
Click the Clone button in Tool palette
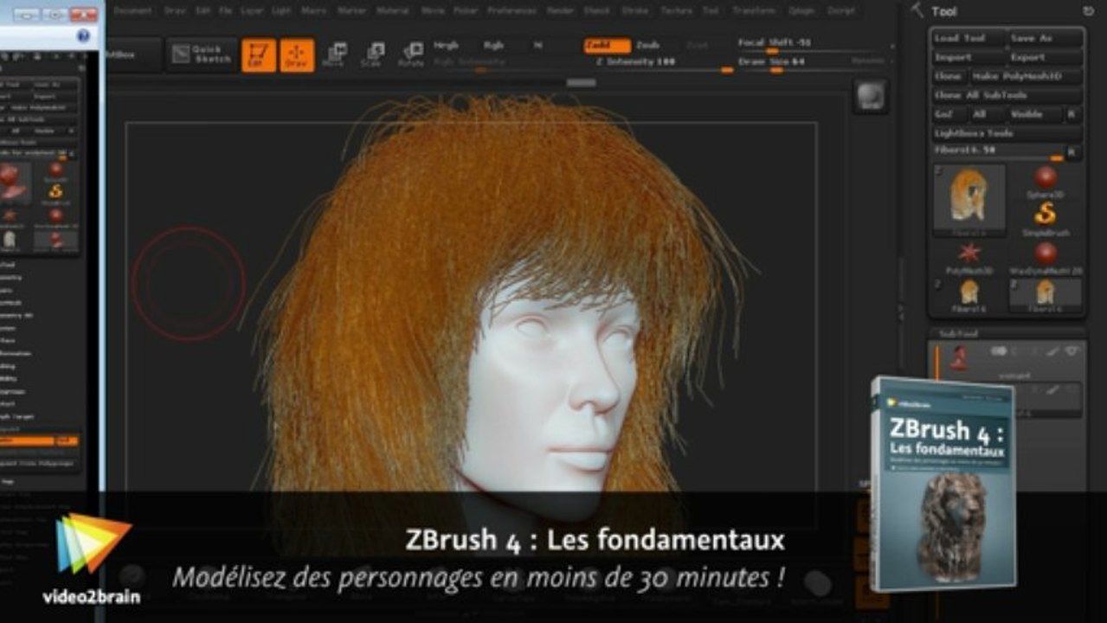pos(949,76)
